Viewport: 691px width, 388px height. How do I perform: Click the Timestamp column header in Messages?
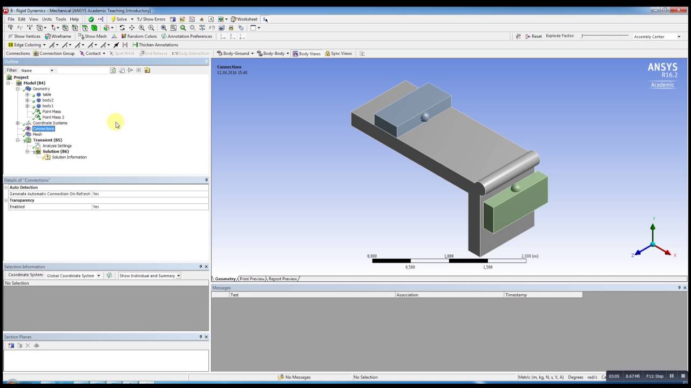(x=543, y=295)
